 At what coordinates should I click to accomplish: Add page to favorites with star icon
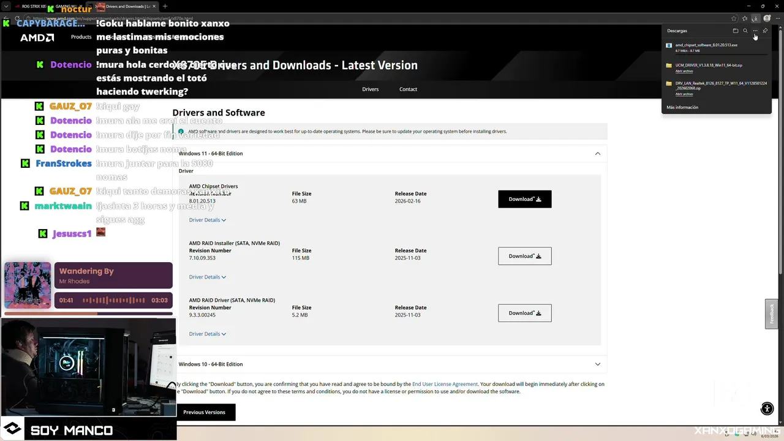pyautogui.click(x=734, y=18)
